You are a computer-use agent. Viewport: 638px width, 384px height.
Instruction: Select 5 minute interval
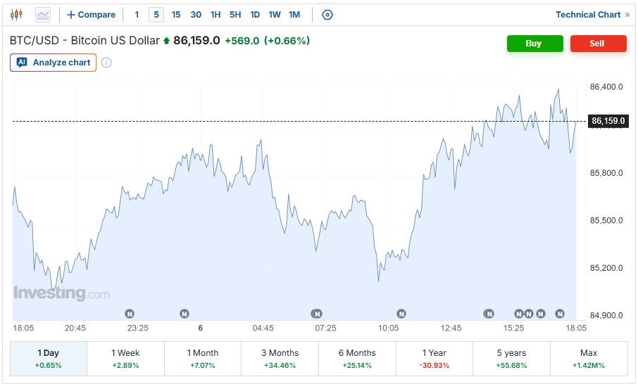tap(156, 15)
